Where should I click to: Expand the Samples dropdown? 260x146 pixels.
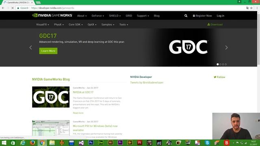[108, 24]
